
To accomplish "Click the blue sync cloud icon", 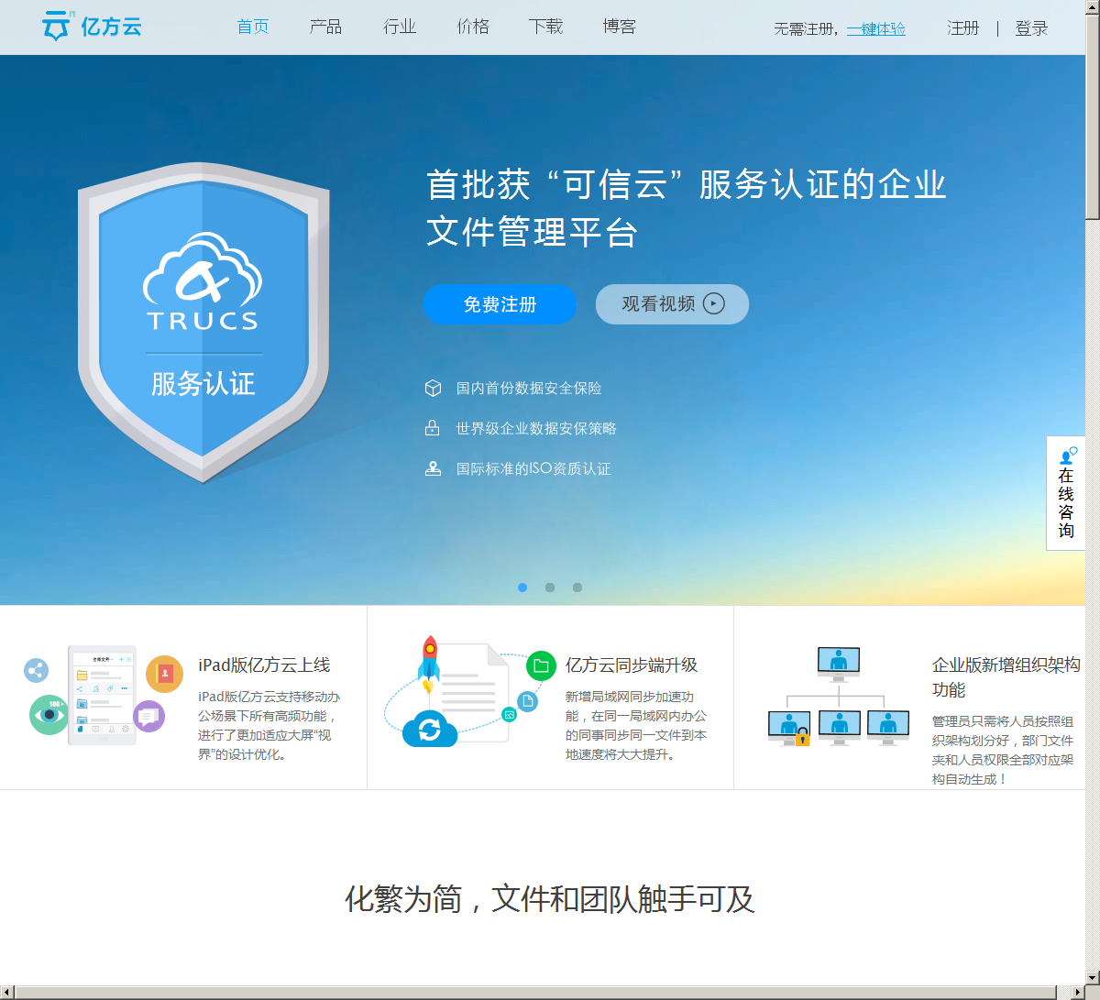I will click(x=429, y=730).
